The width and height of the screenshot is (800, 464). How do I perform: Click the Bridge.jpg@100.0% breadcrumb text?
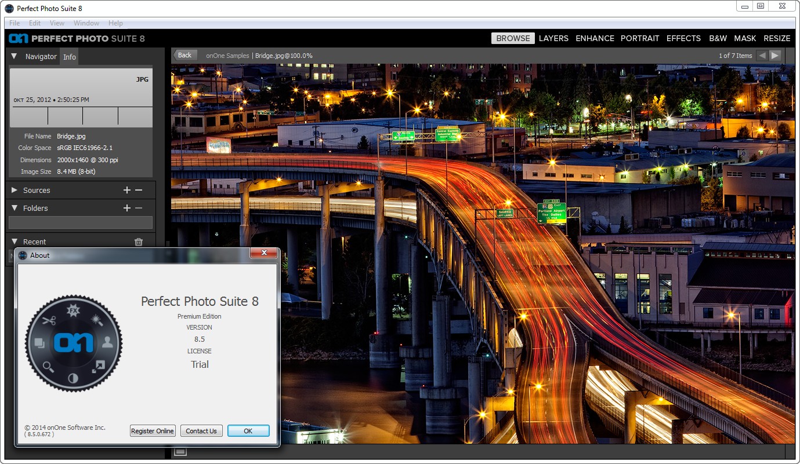[x=284, y=56]
